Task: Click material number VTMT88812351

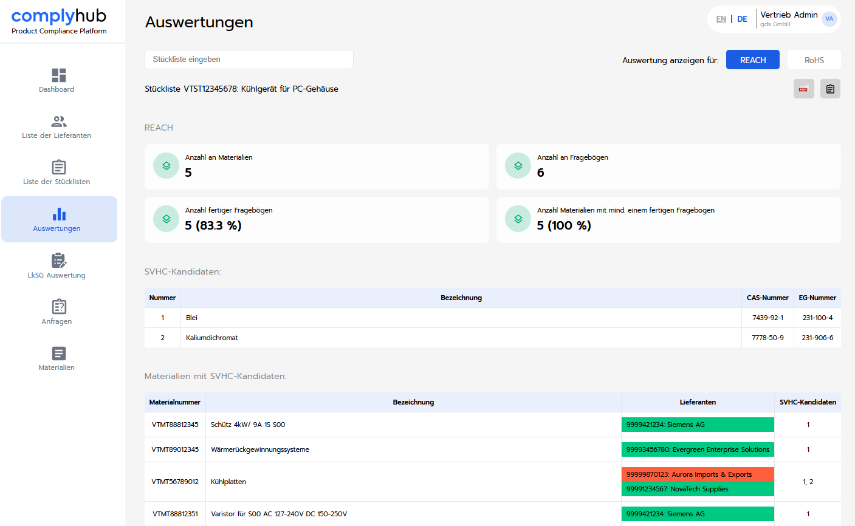Action: [x=175, y=514]
